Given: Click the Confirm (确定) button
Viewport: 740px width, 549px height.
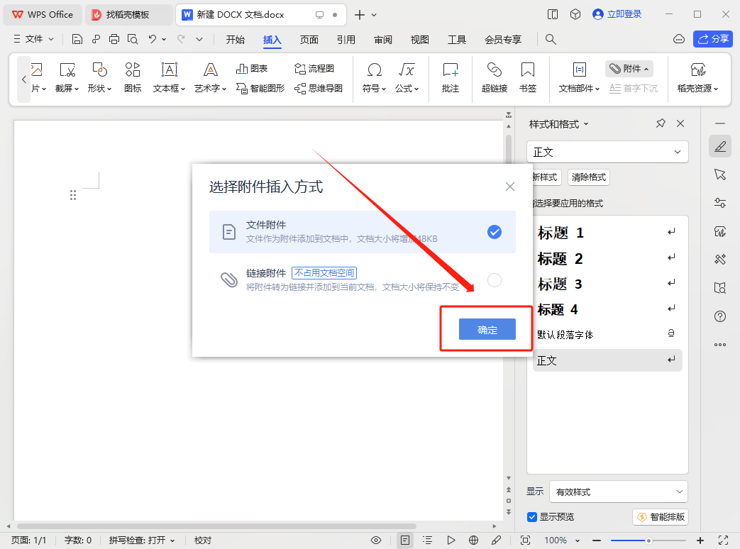Looking at the screenshot, I should [x=487, y=329].
